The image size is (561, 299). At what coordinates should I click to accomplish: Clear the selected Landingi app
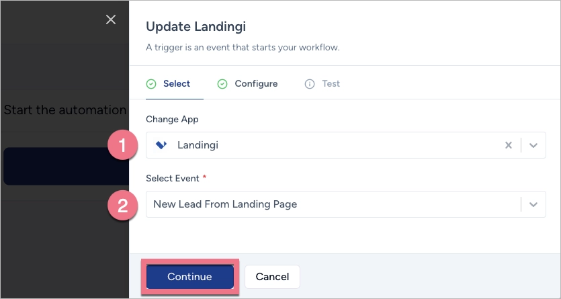pos(509,145)
